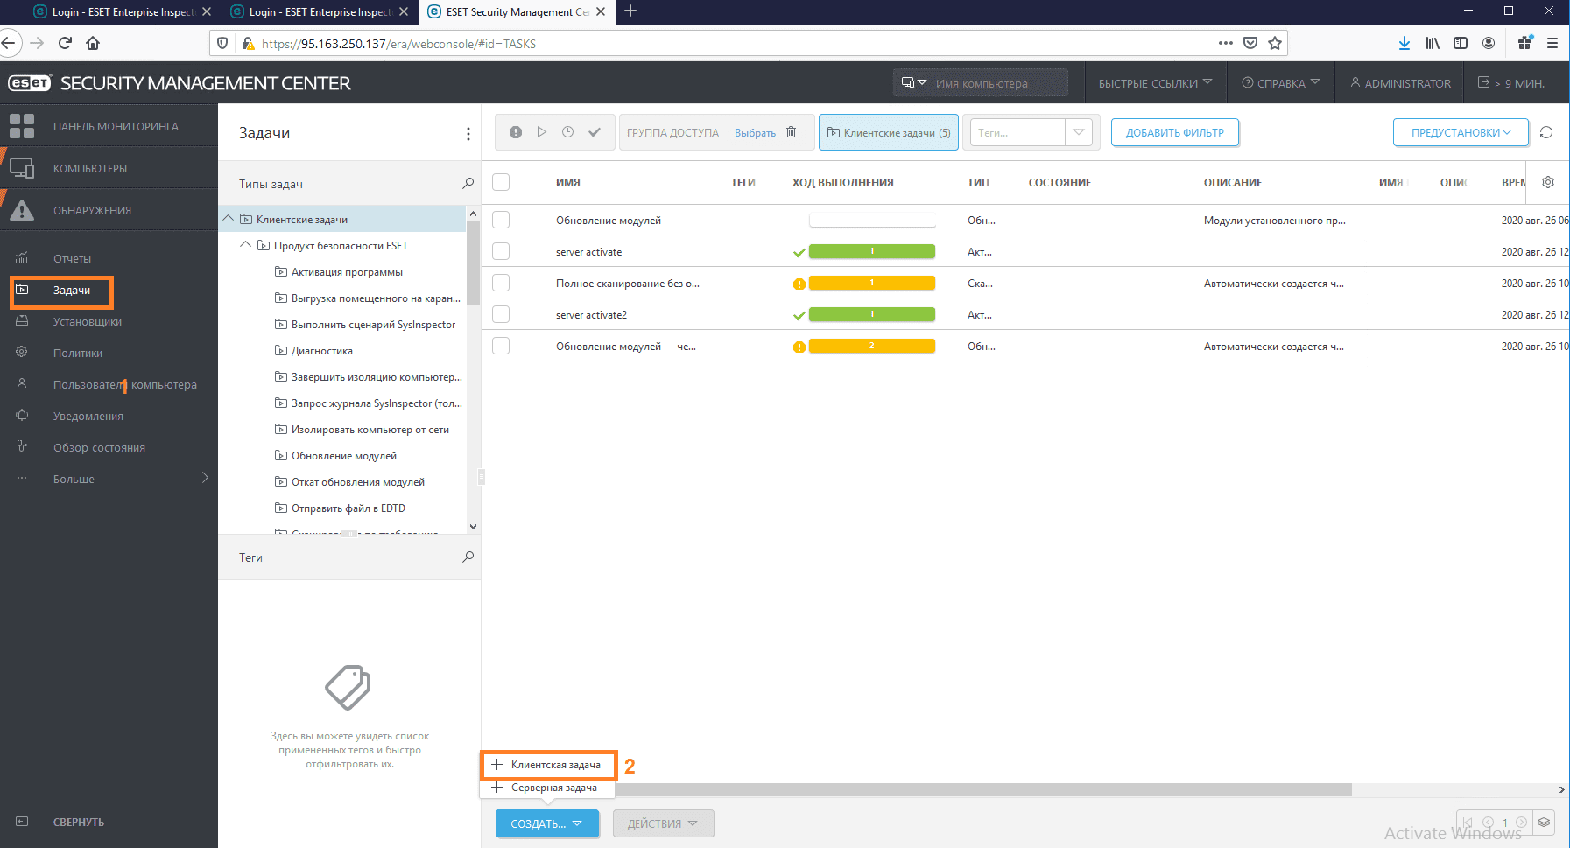This screenshot has height=848, width=1570.
Task: Collapse the sidebar with Свернуть
Action: [x=79, y=822]
